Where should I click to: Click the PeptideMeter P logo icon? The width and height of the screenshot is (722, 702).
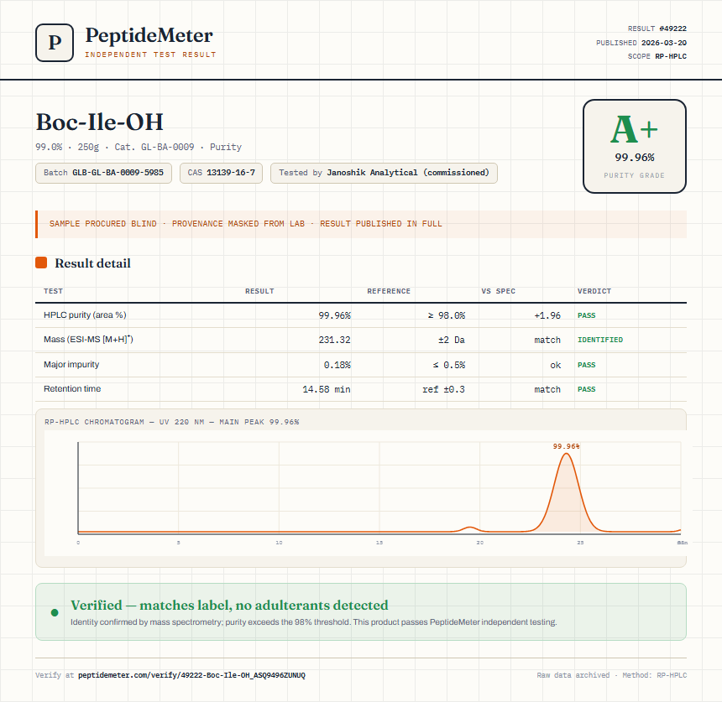[55, 43]
